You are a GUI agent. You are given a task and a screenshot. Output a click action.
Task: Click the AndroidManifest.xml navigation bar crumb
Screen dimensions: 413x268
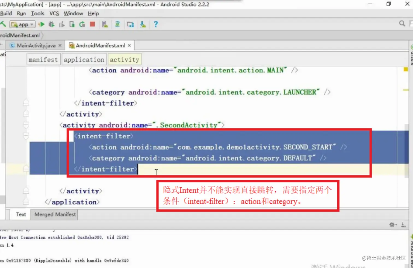pyautogui.click(x=20, y=35)
